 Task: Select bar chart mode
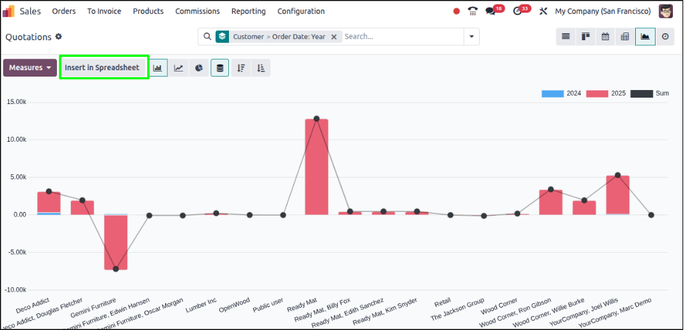[x=158, y=68]
